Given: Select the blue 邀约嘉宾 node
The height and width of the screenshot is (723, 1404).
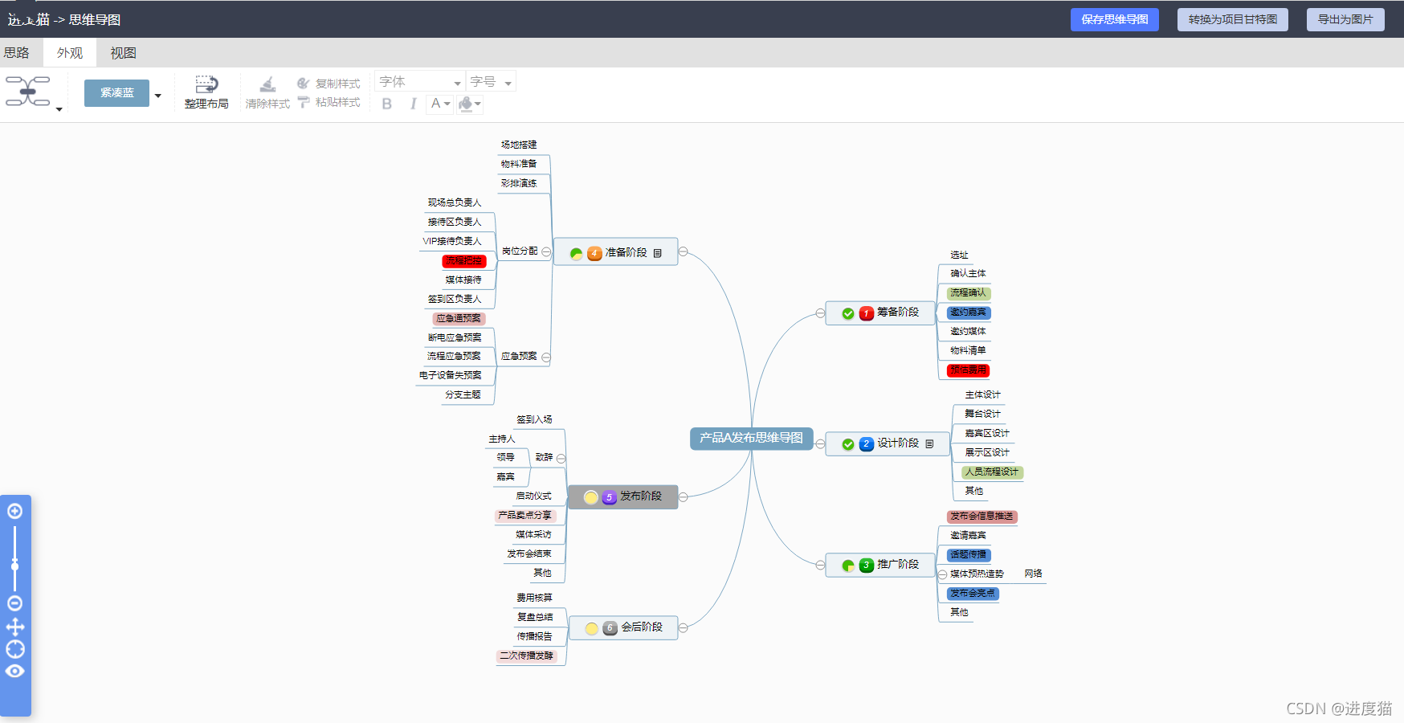Looking at the screenshot, I should [x=969, y=312].
